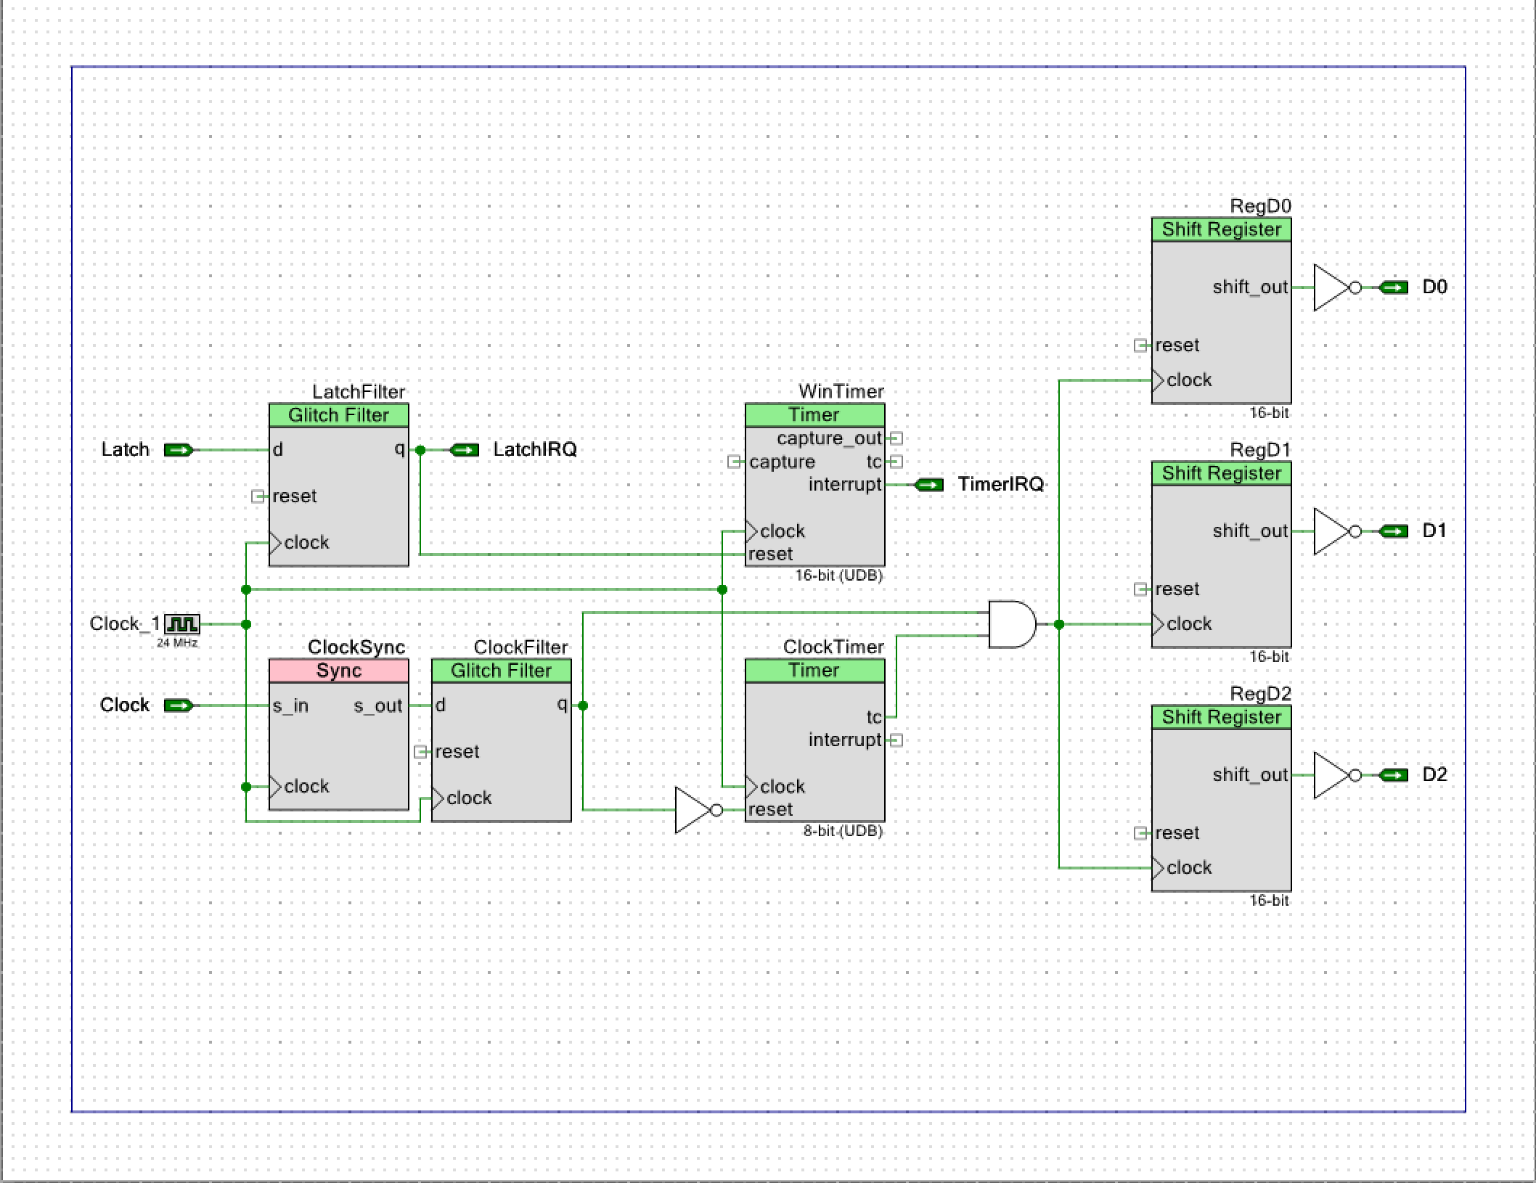Select the LatchIRQ output pin terminal
The width and height of the screenshot is (1536, 1183).
point(465,450)
